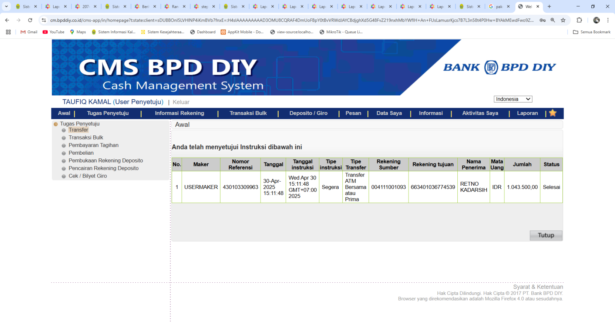Switch to the step tab
Viewport: 615px width, 333px height.
[204, 6]
